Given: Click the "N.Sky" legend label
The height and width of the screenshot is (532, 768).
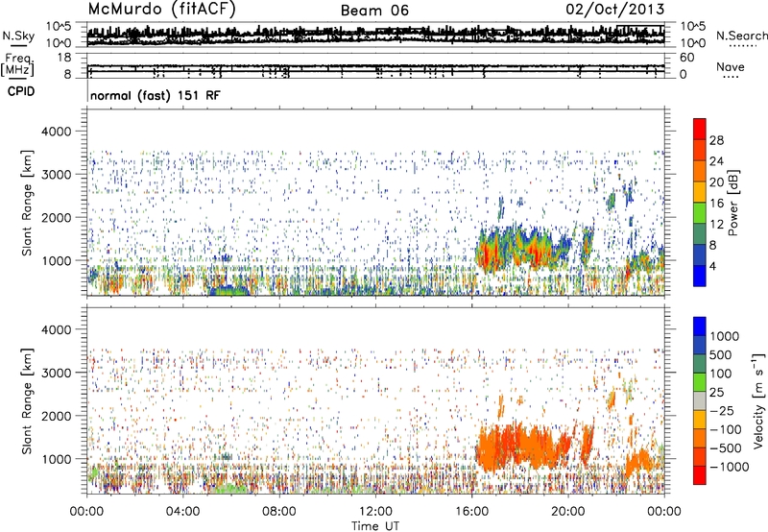Looking at the screenshot, I should pos(18,36).
